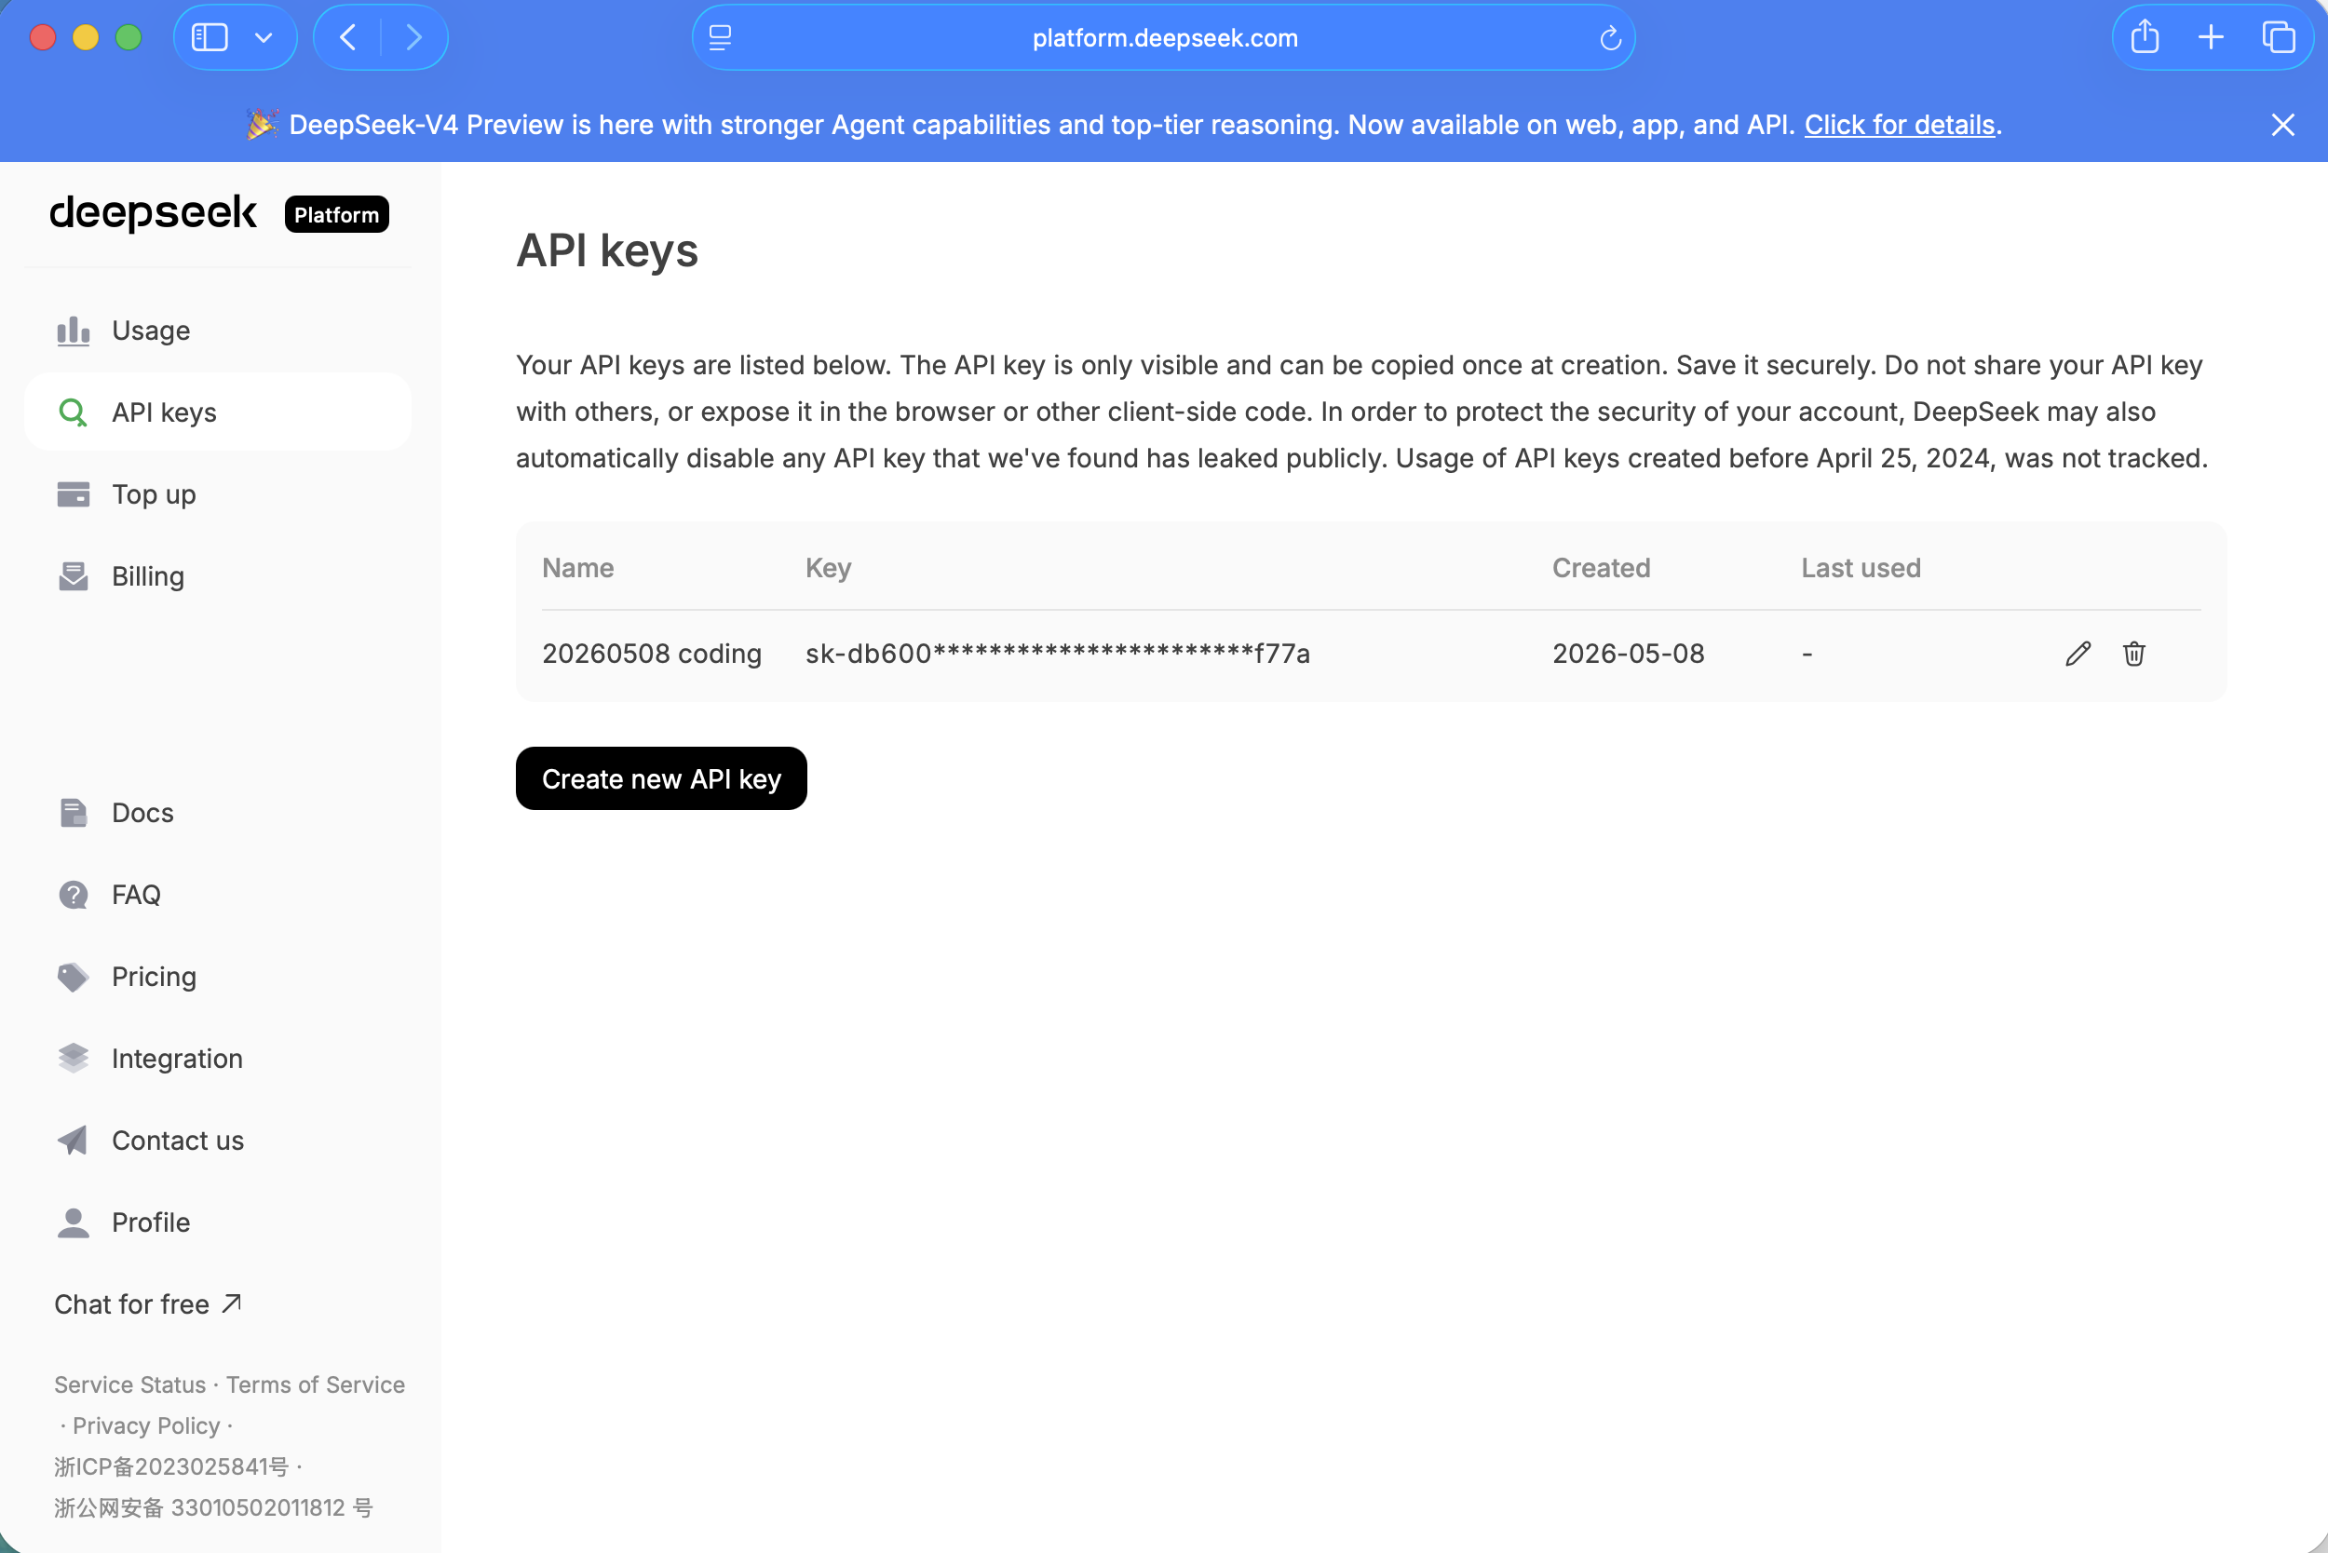Toggle the Safari sidebar button
Image resolution: width=2328 pixels, height=1553 pixels.
point(210,37)
